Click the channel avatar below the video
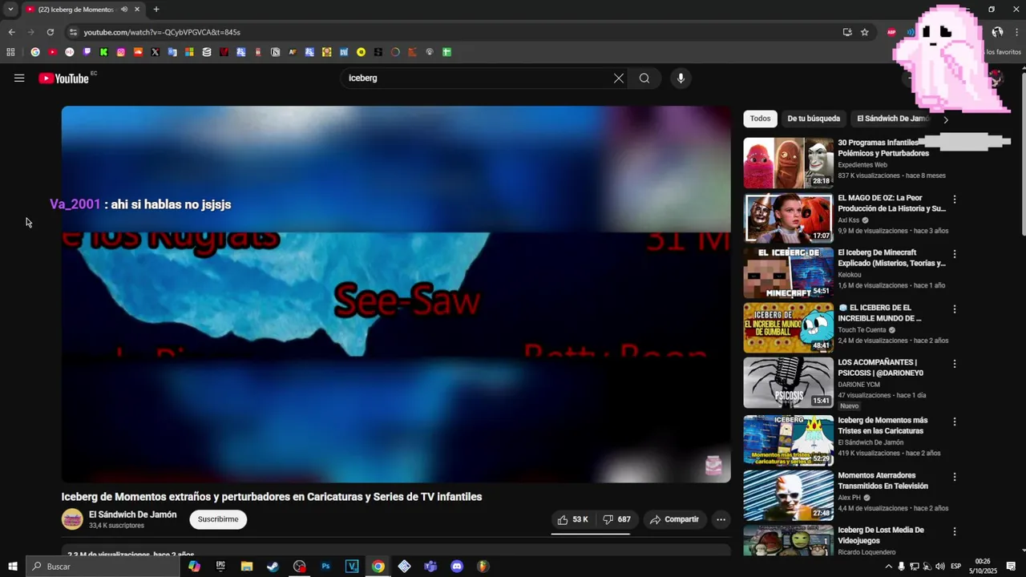This screenshot has width=1026, height=577. click(x=72, y=519)
